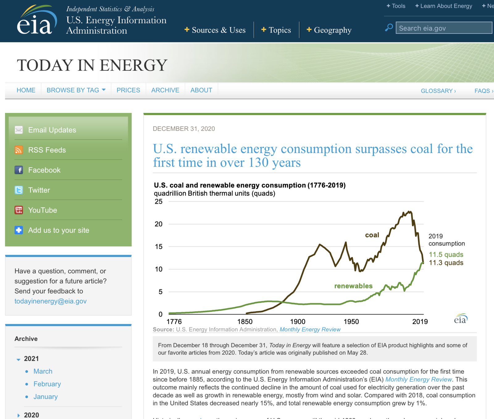The width and height of the screenshot is (494, 419).
Task: Click the Email Updates envelope icon
Action: coord(19,130)
